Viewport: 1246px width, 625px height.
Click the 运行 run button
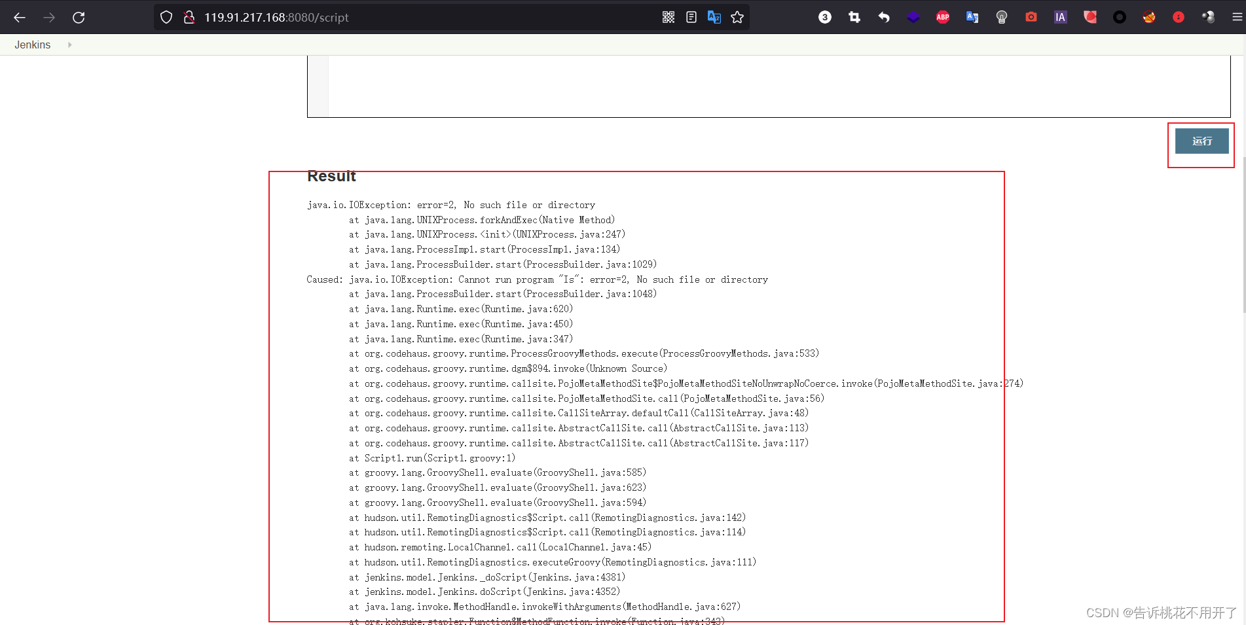click(x=1201, y=141)
